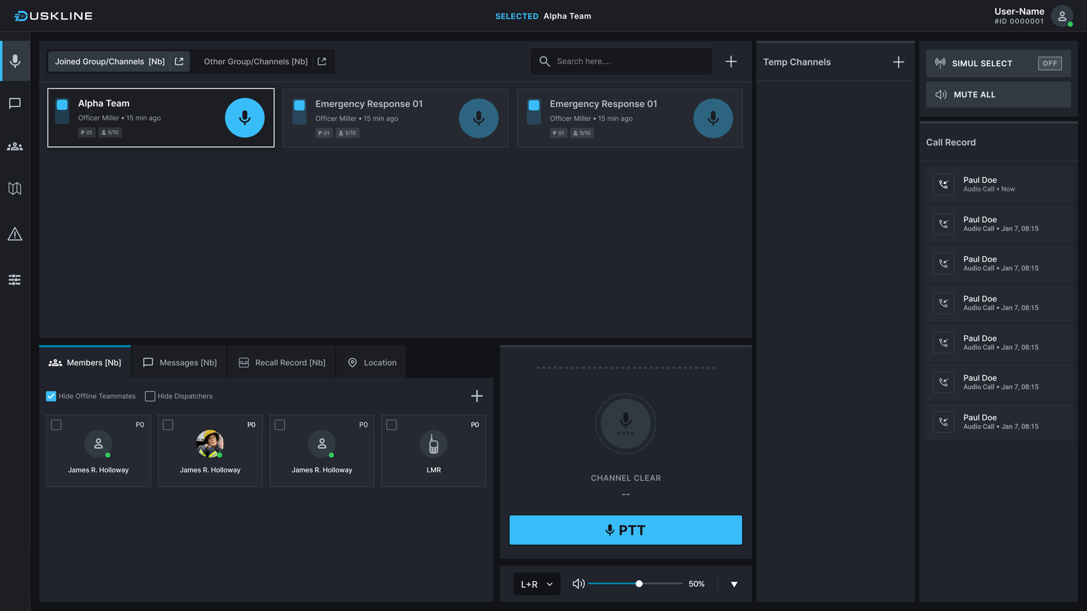The image size is (1087, 611).
Task: Select first James R. Holloway member checkbox
Action: tap(56, 425)
